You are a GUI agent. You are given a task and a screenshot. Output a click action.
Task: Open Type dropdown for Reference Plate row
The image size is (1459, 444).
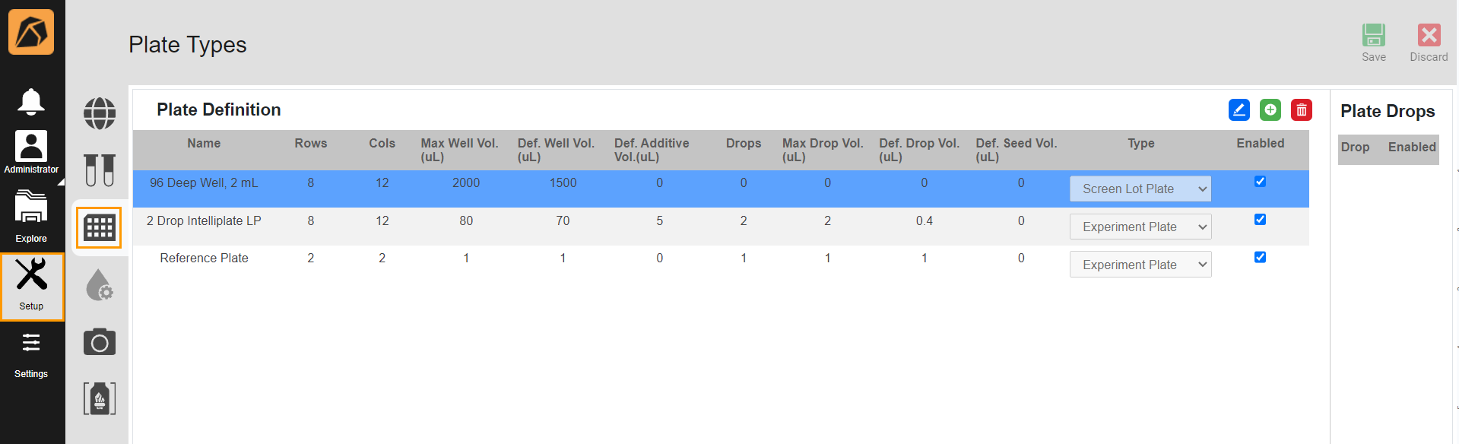point(1140,265)
